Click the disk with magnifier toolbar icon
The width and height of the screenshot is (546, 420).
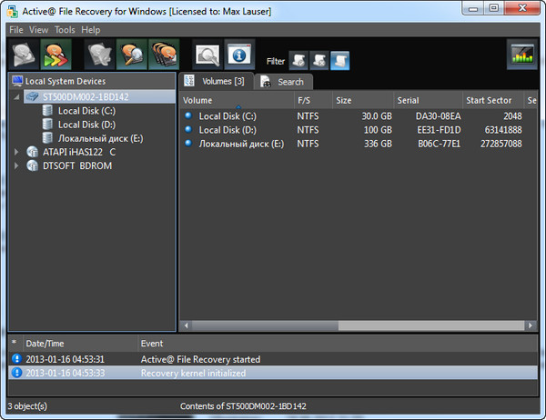132,55
